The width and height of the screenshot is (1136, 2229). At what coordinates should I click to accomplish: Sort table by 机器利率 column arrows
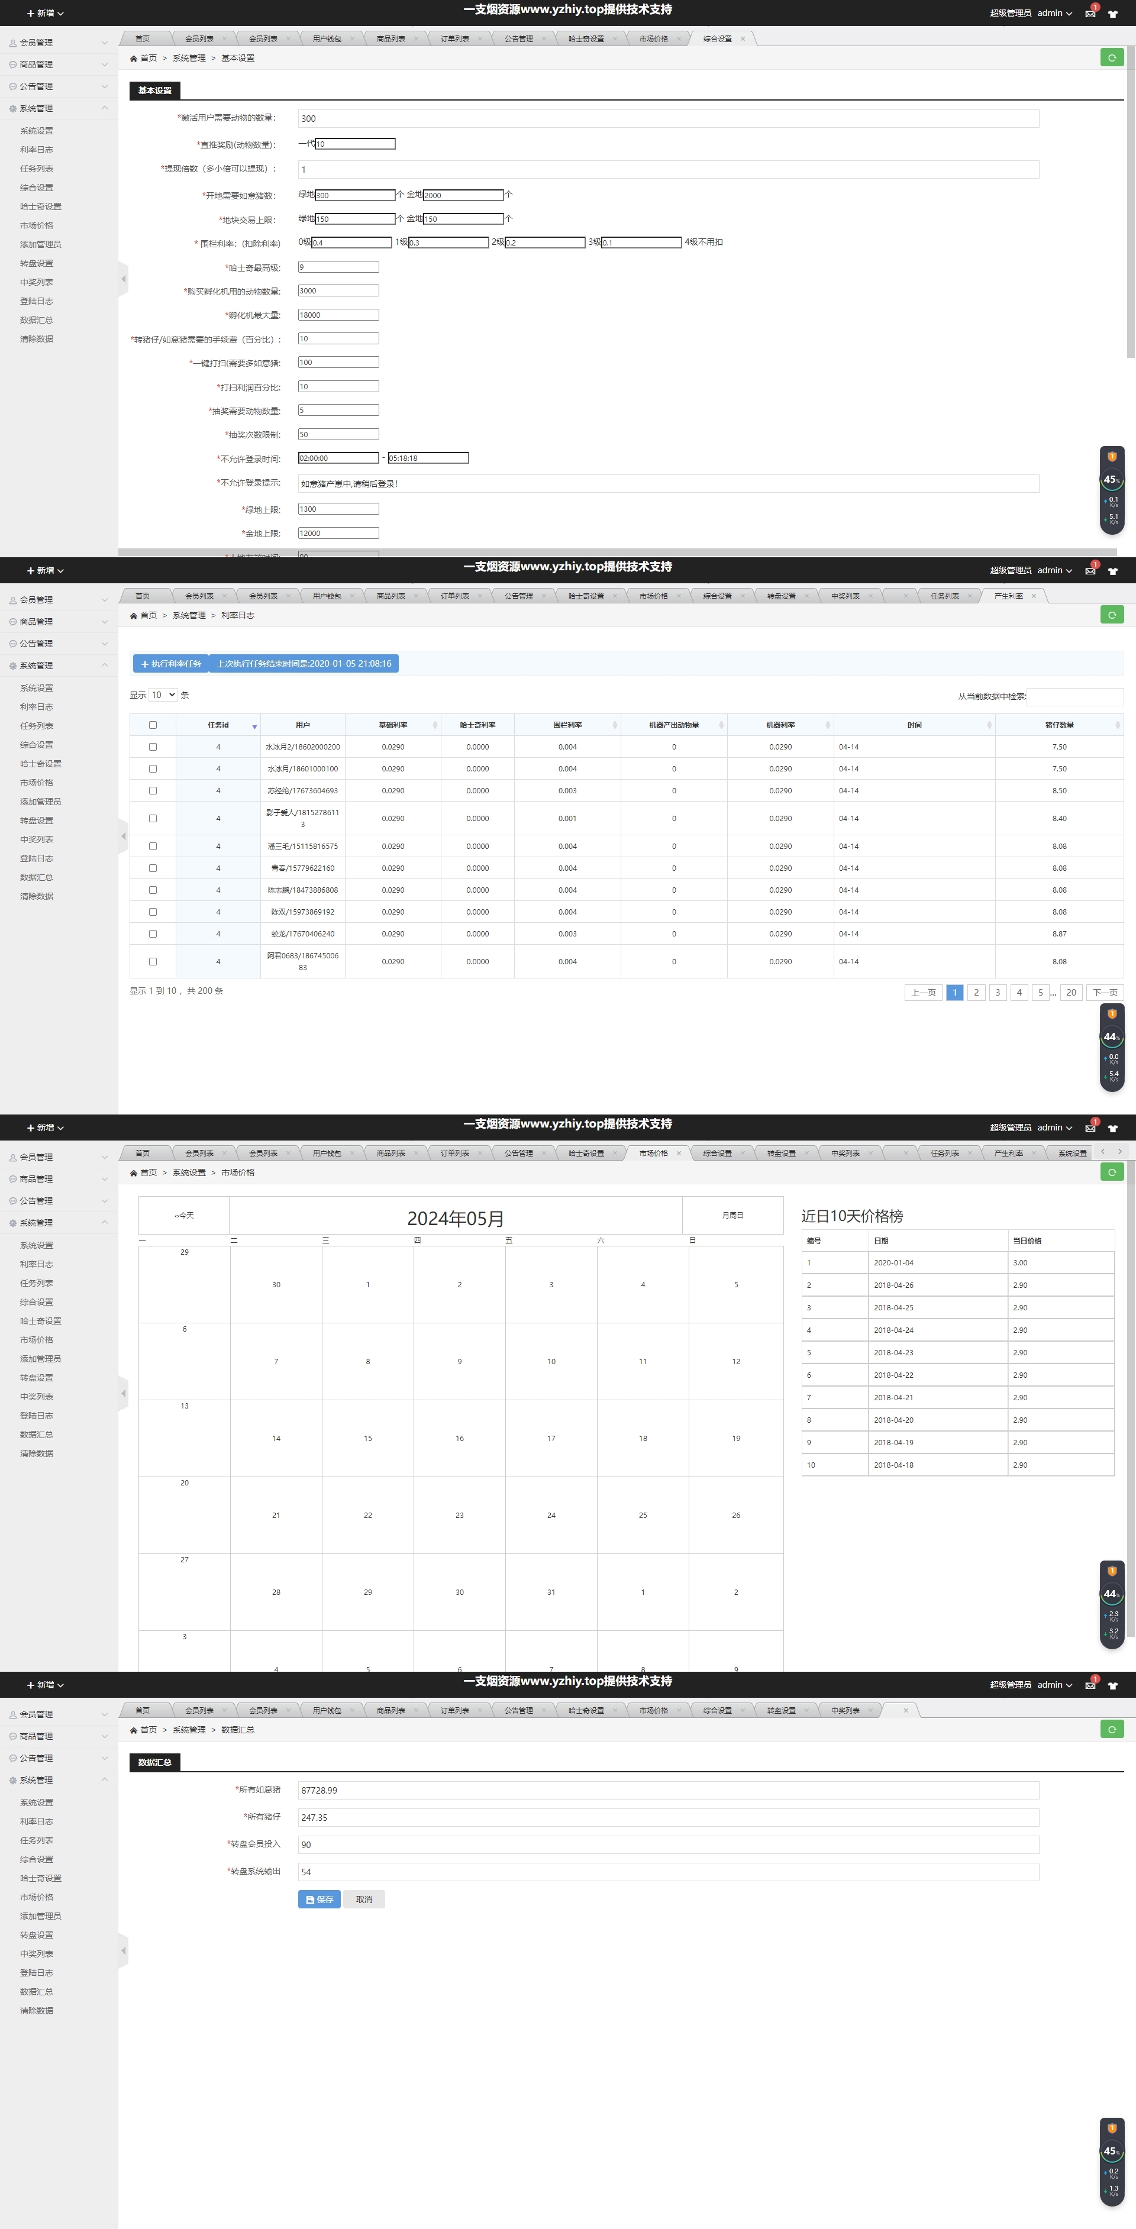[x=827, y=725]
